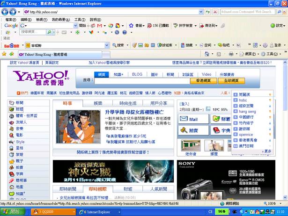Expand the 傳送到 send-to dropdown
Screen dimensions: 288x216
click(216, 26)
